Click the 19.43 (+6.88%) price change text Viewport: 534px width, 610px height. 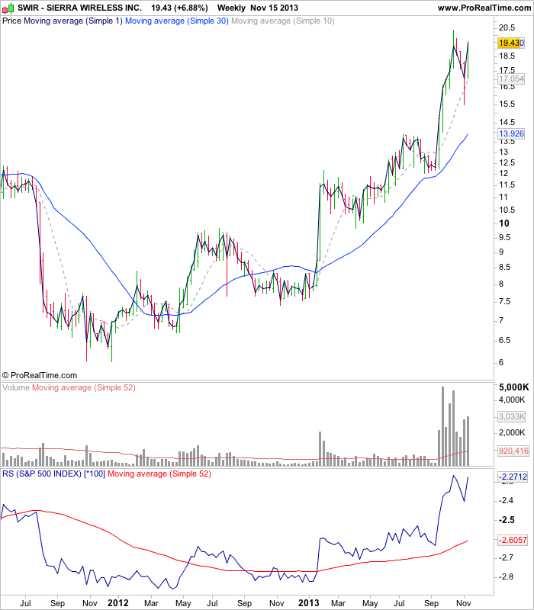pos(179,8)
